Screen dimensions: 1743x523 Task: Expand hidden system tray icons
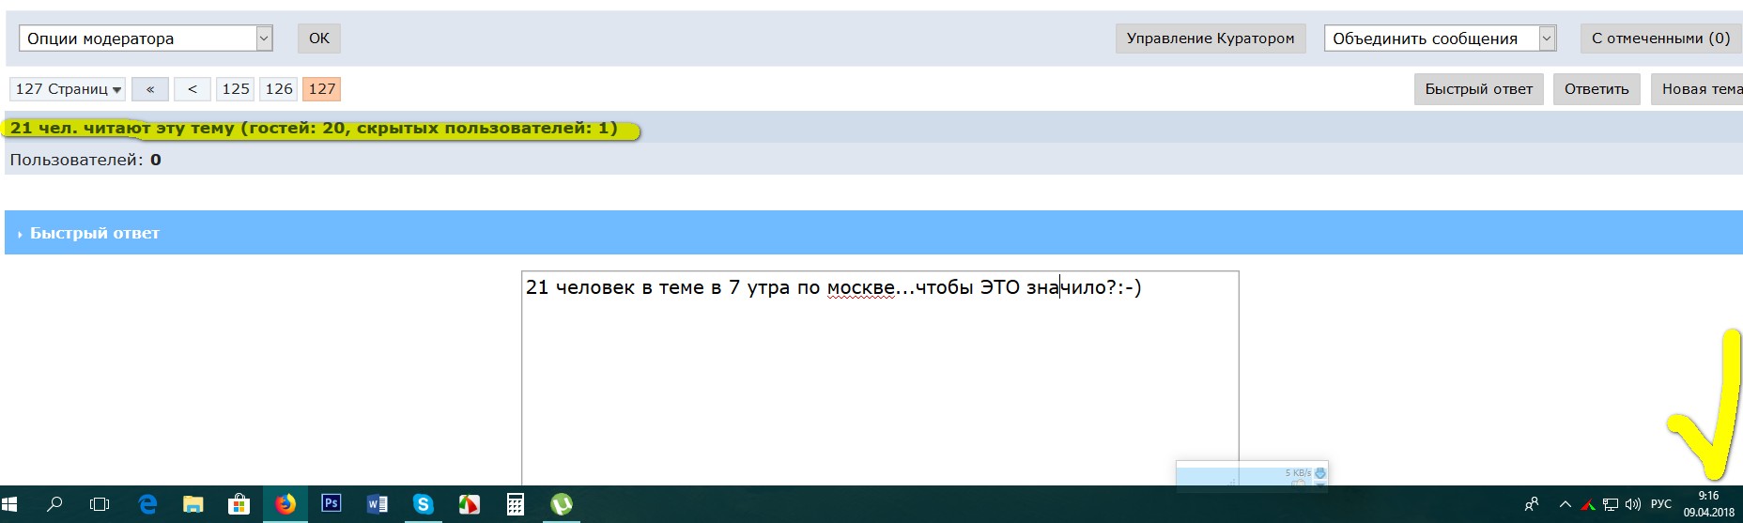1565,504
